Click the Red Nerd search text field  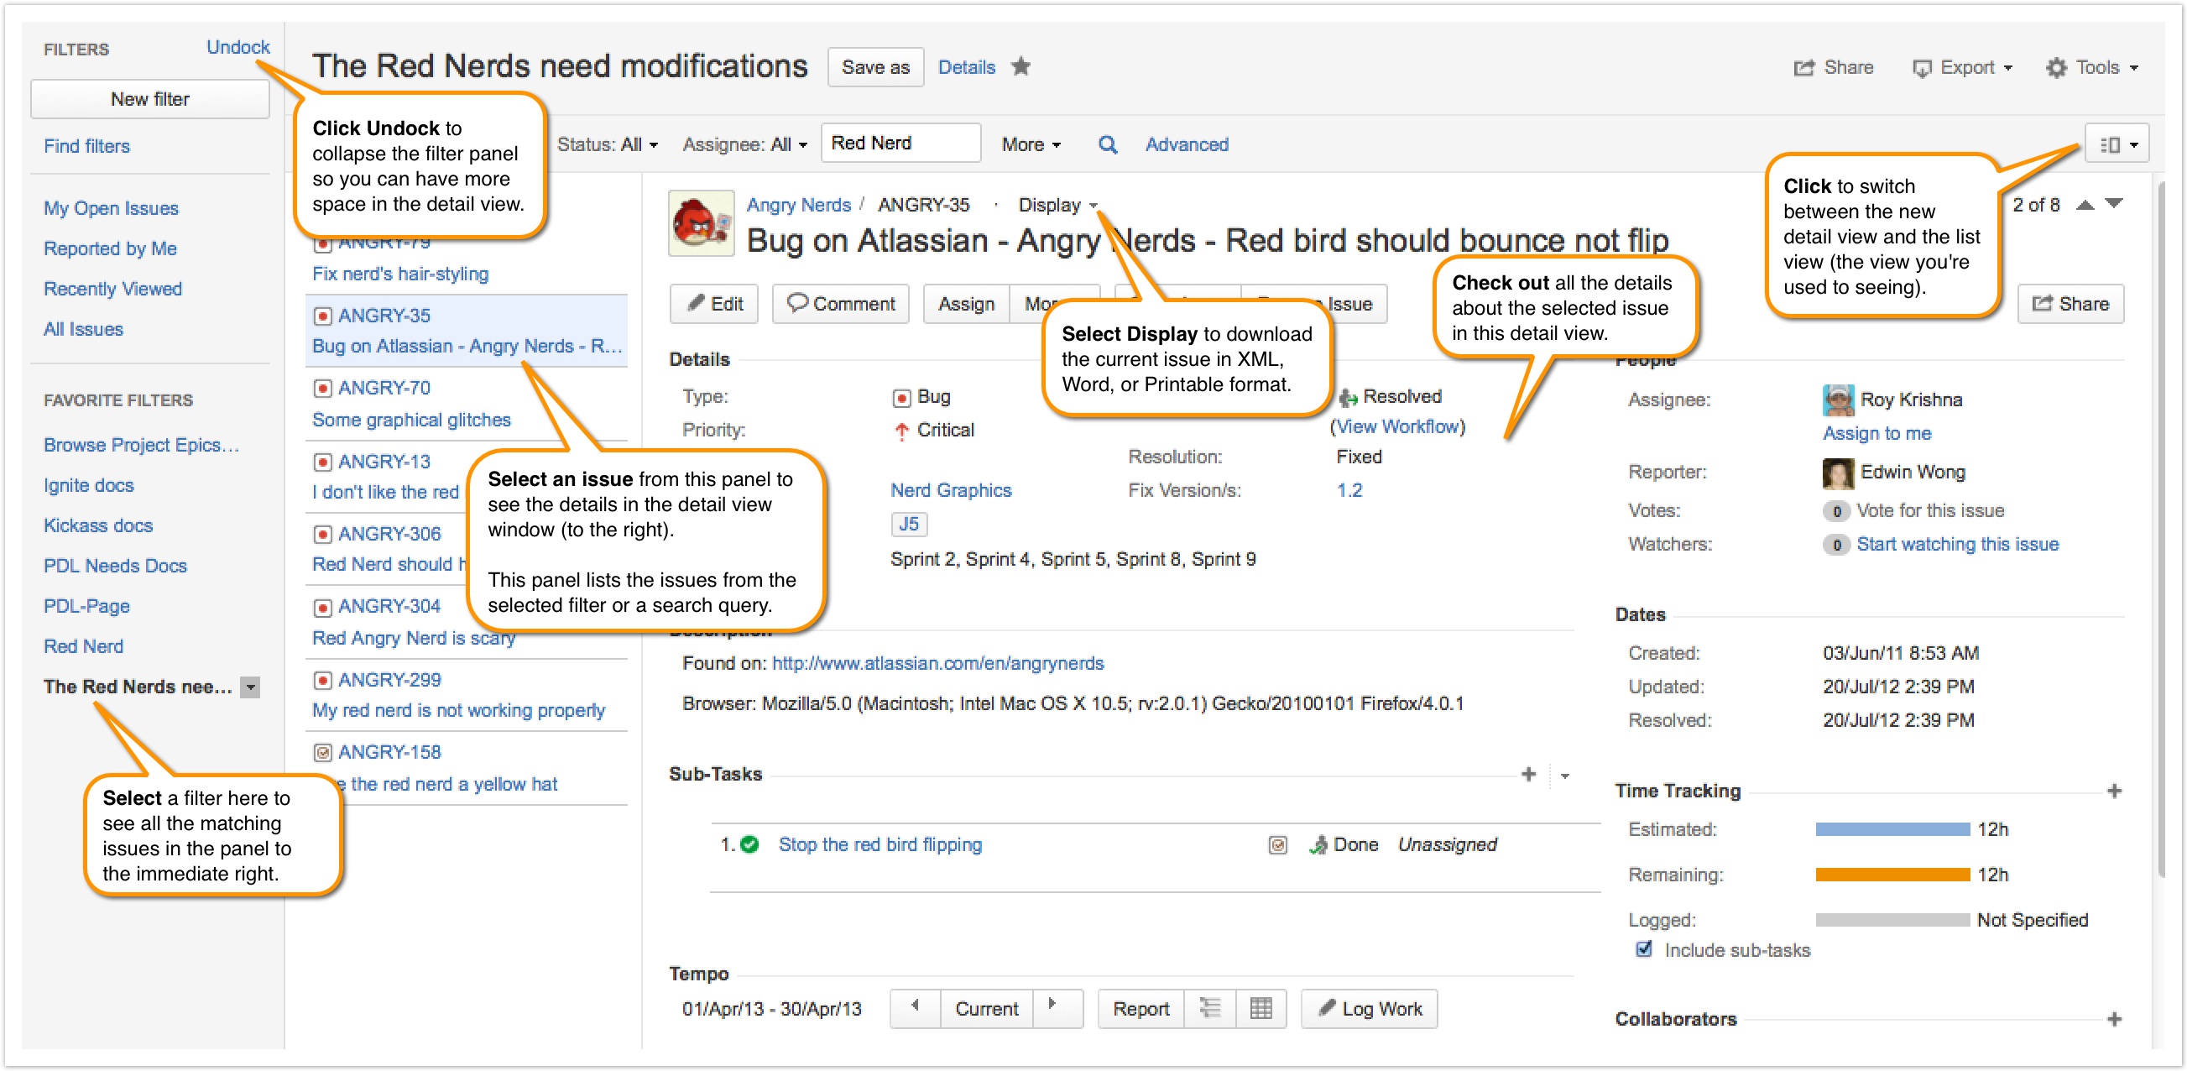(900, 144)
